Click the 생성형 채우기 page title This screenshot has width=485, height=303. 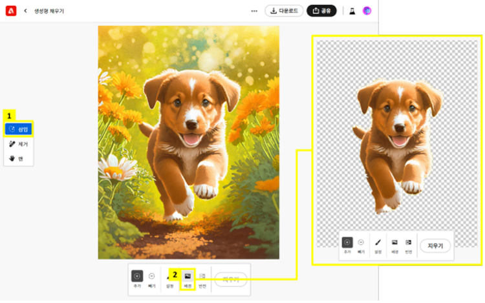click(x=49, y=11)
